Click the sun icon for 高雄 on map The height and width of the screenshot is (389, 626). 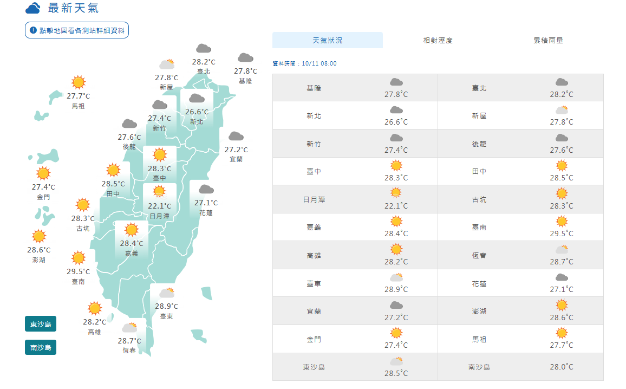pos(95,308)
